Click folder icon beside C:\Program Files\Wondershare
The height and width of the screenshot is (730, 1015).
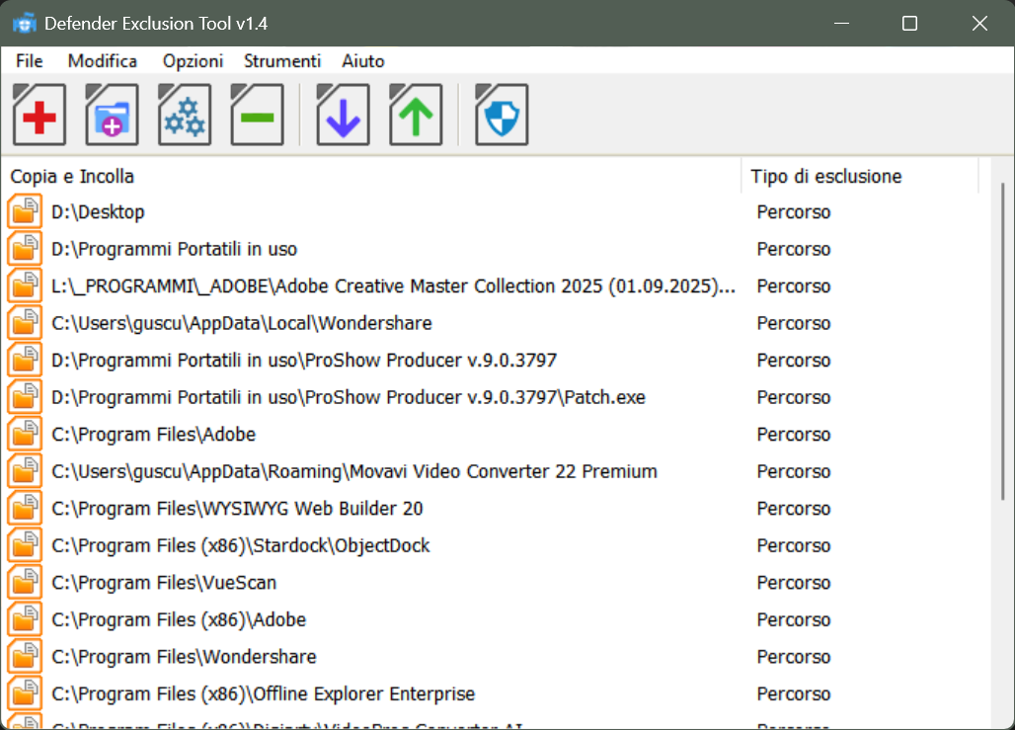pyautogui.click(x=26, y=657)
